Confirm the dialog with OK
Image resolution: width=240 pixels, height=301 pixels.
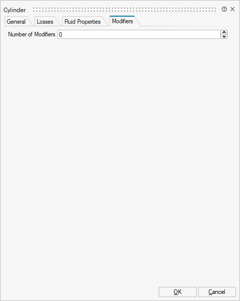coord(177,292)
